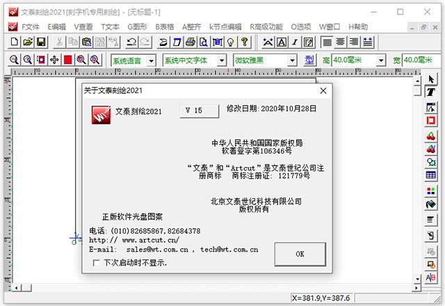Click the horizontal scrollbar left arrow
The image size is (445, 306).
coord(17,288)
